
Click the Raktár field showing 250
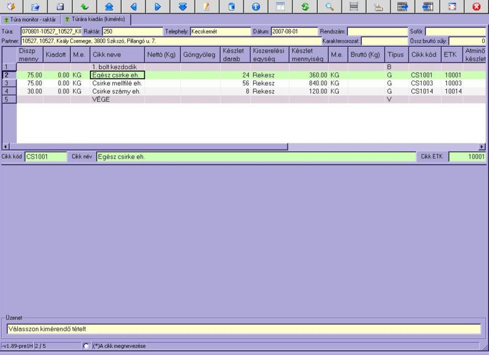[x=133, y=32]
